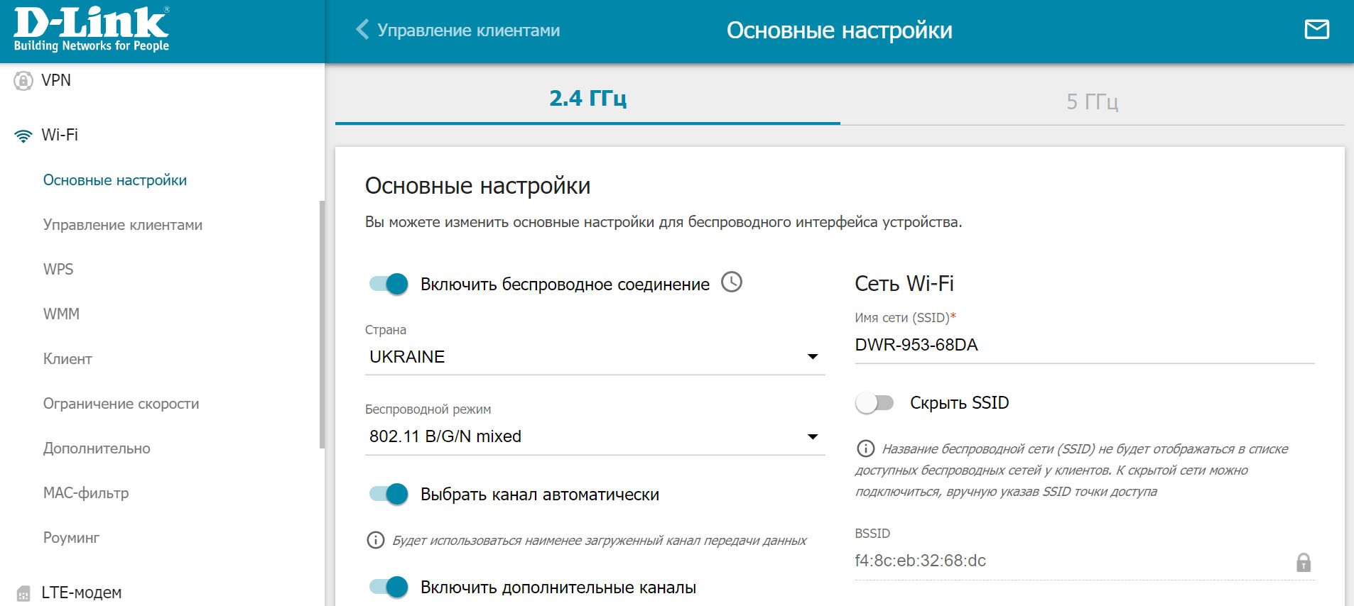Click the lock icon in BSSID field

coord(1303,562)
